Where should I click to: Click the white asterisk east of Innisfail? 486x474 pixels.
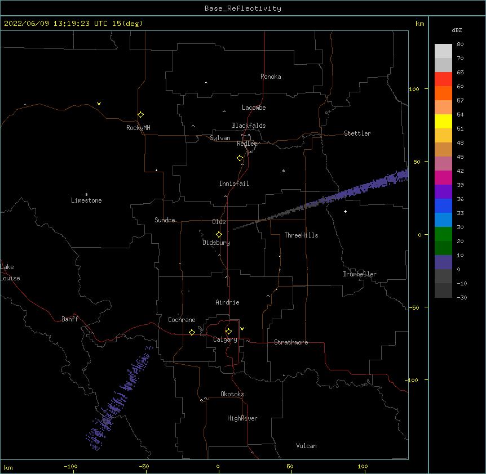pos(283,171)
